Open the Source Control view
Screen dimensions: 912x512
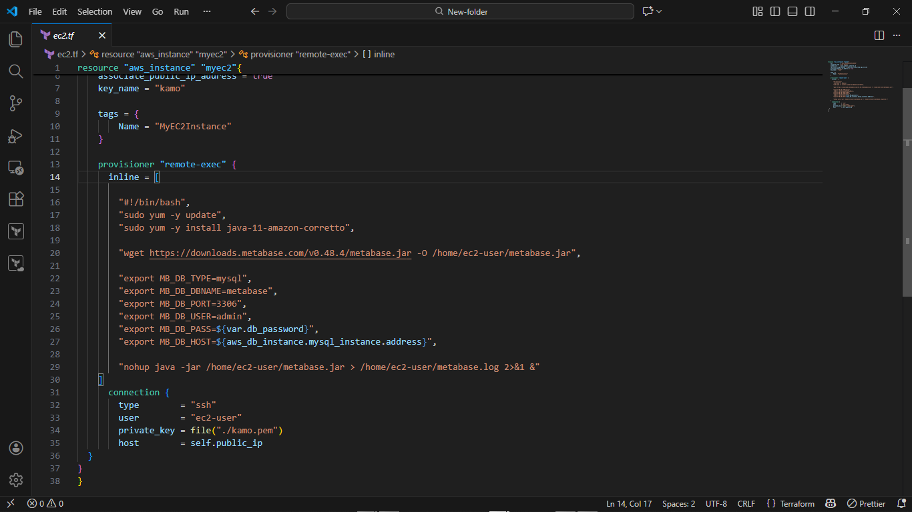[x=15, y=103]
